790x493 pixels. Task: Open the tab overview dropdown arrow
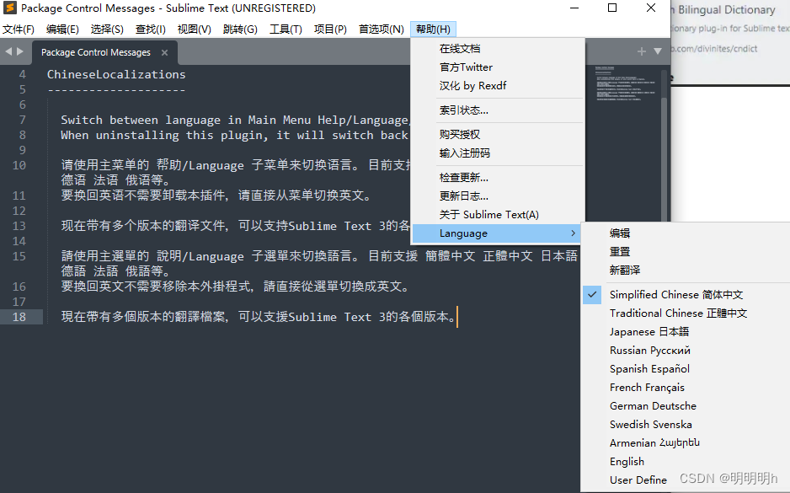click(656, 51)
